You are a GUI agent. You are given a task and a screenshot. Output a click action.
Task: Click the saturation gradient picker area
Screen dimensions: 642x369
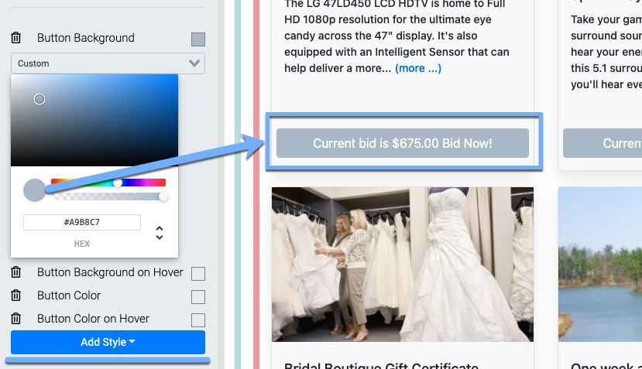[x=94, y=120]
